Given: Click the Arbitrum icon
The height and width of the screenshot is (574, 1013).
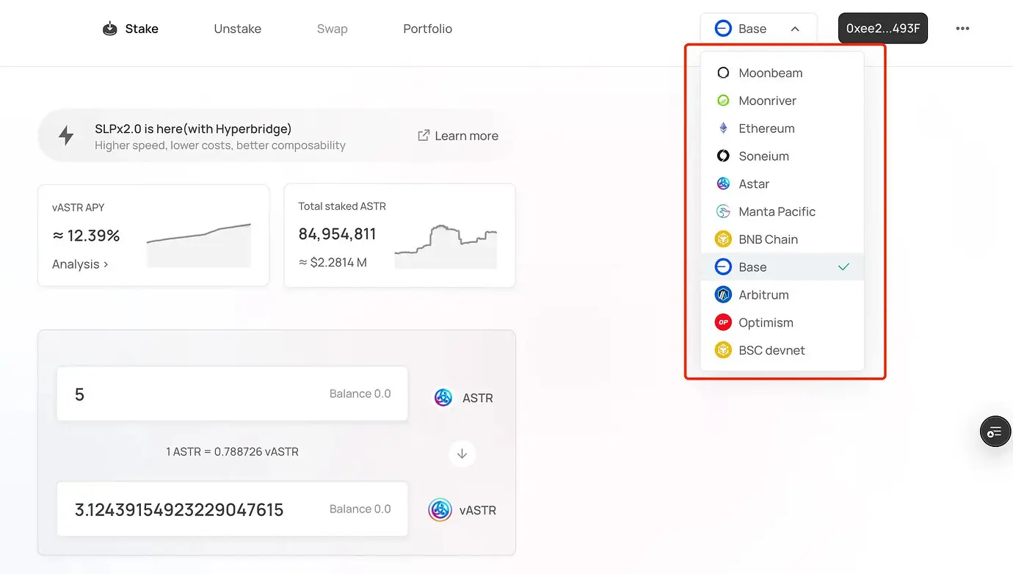Looking at the screenshot, I should pyautogui.click(x=723, y=295).
